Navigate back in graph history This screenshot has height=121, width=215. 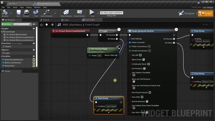pyautogui.click(x=47, y=25)
